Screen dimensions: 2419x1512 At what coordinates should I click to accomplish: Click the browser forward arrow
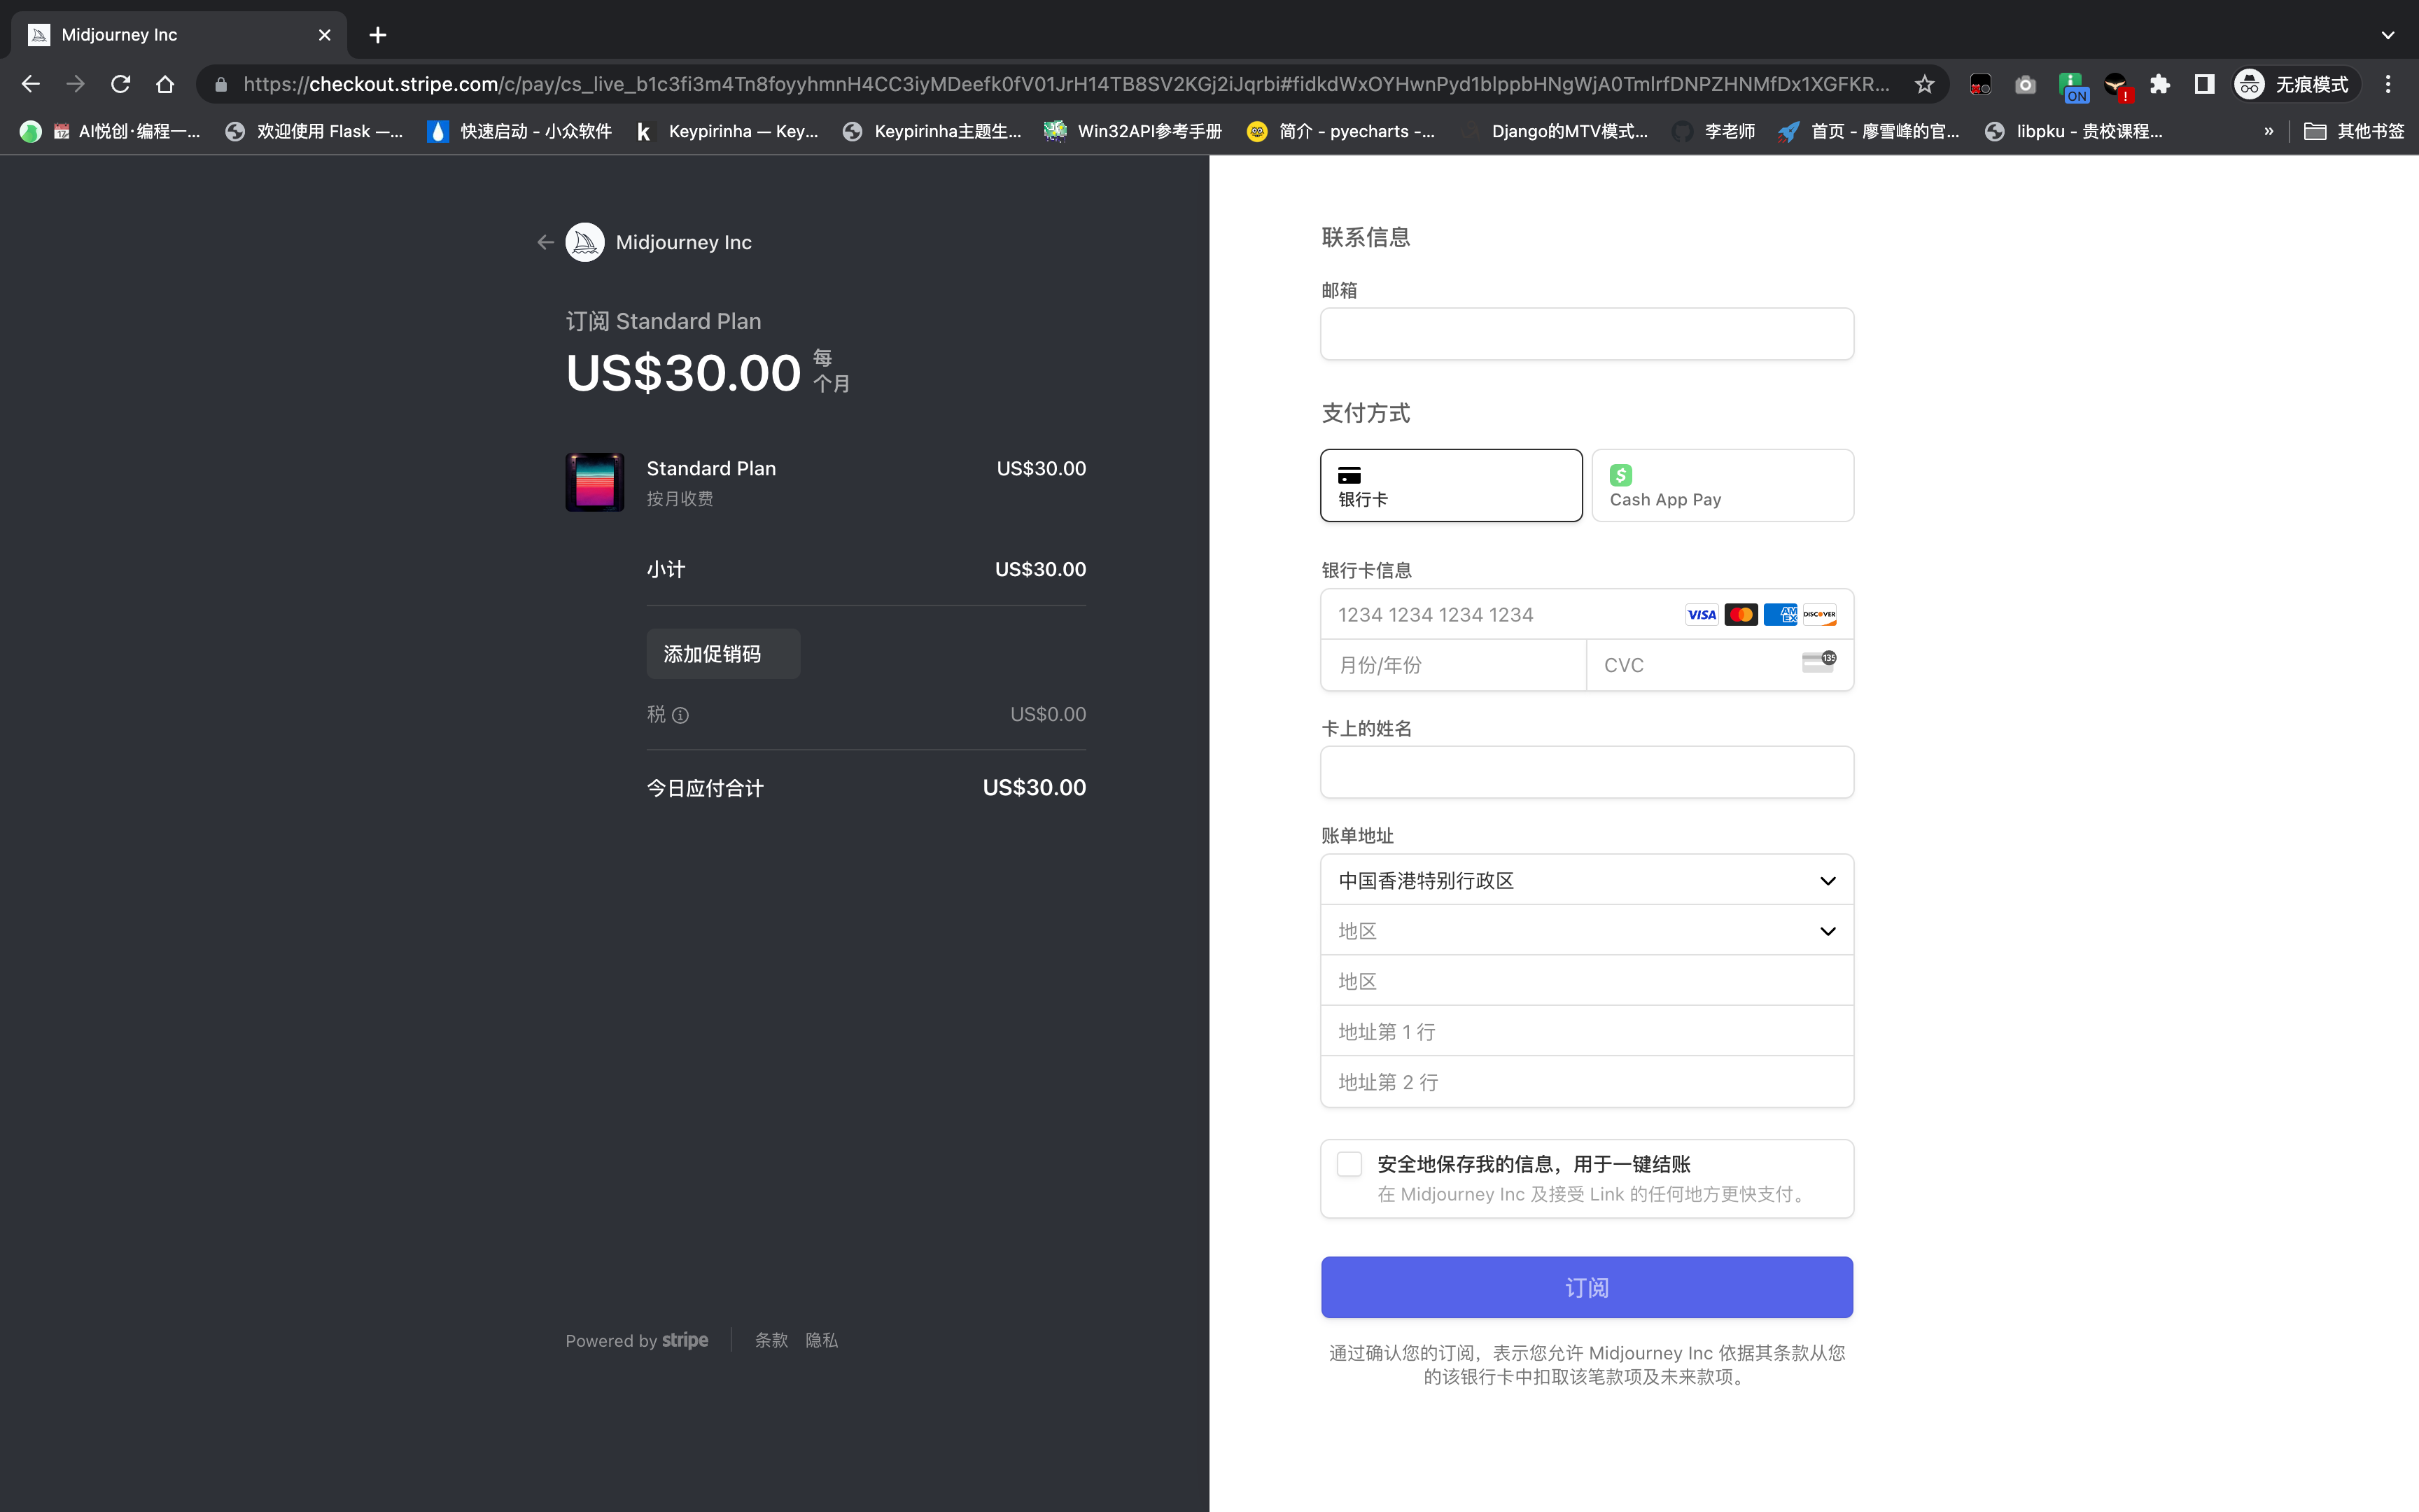point(76,84)
